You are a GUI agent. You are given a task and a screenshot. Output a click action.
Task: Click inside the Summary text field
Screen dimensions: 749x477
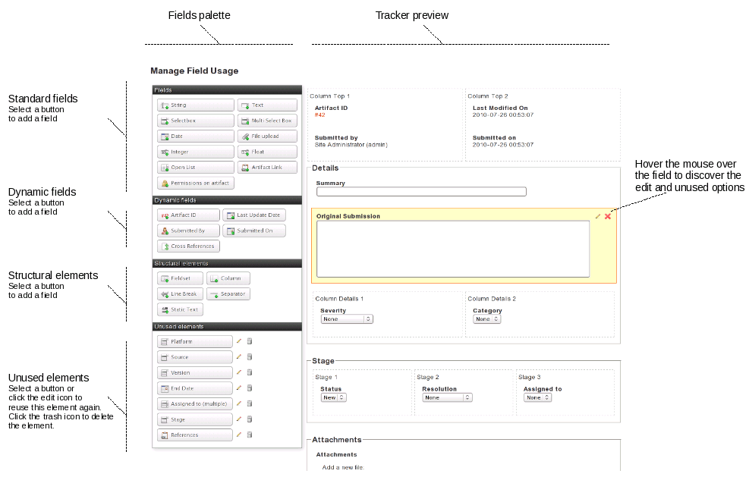(x=420, y=191)
